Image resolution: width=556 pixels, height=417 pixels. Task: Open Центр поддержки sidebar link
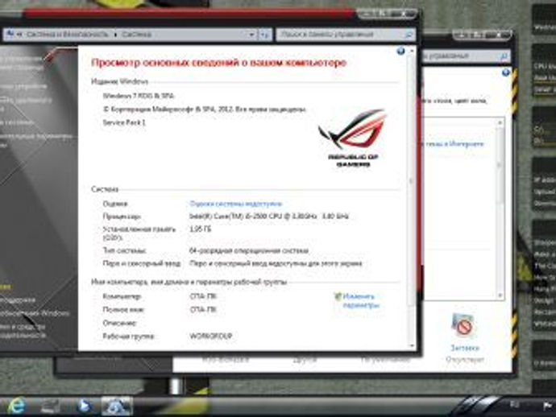tap(18, 300)
